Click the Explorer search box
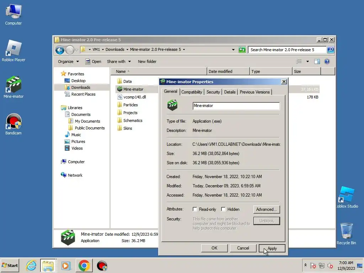This screenshot has height=273, width=364. coord(287,50)
